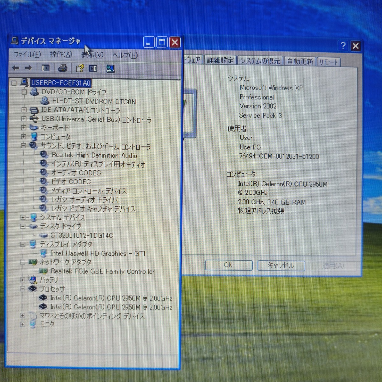Expand the キーボード tree node
382x382 pixels.
click(24, 128)
